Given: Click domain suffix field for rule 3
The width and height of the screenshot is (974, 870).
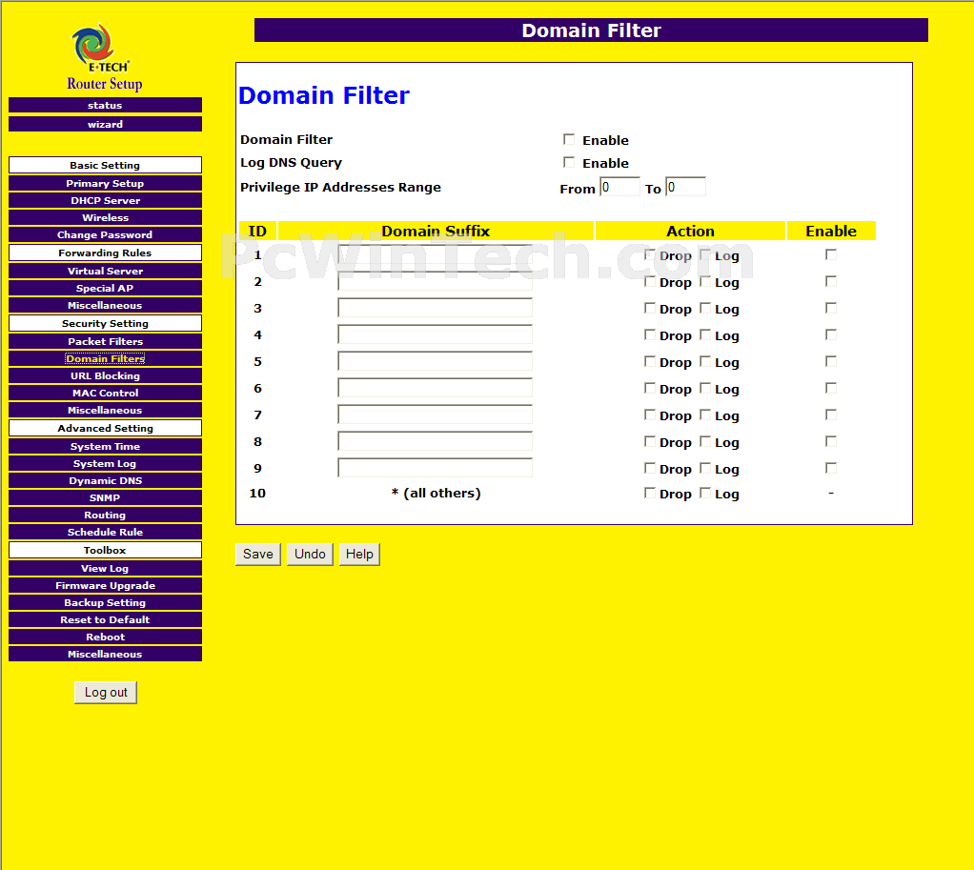Looking at the screenshot, I should [435, 308].
